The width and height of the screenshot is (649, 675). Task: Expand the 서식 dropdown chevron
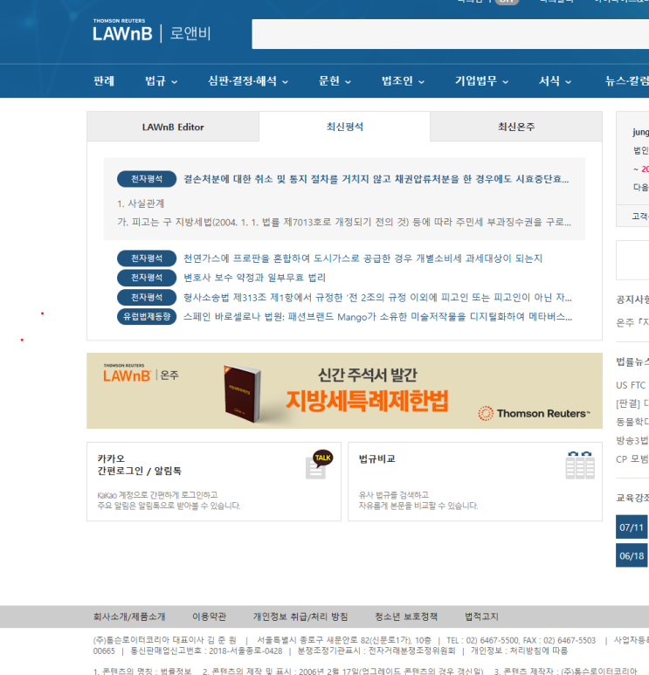[569, 82]
